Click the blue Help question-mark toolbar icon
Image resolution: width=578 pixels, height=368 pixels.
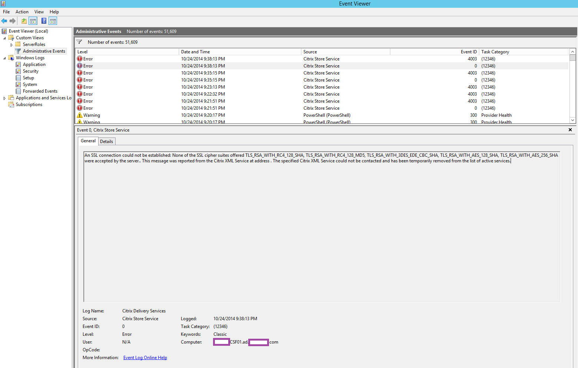click(x=44, y=21)
